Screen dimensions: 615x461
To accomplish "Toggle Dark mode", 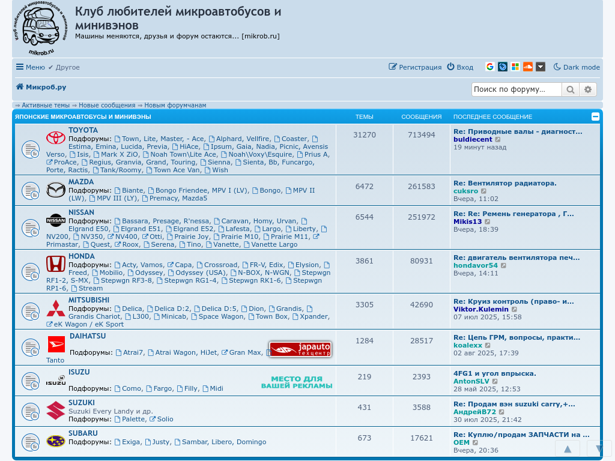I will point(577,67).
